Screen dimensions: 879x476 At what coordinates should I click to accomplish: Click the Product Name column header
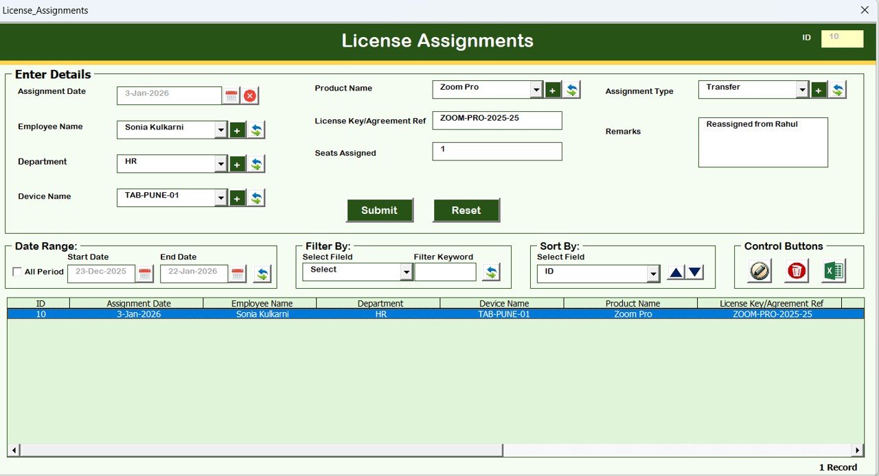(x=632, y=303)
